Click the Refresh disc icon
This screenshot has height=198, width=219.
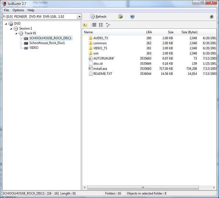[x=93, y=16]
